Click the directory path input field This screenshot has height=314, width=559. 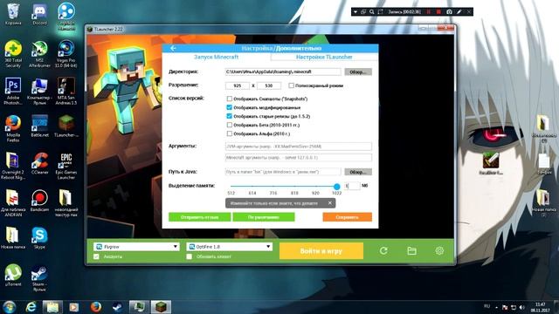pos(283,72)
